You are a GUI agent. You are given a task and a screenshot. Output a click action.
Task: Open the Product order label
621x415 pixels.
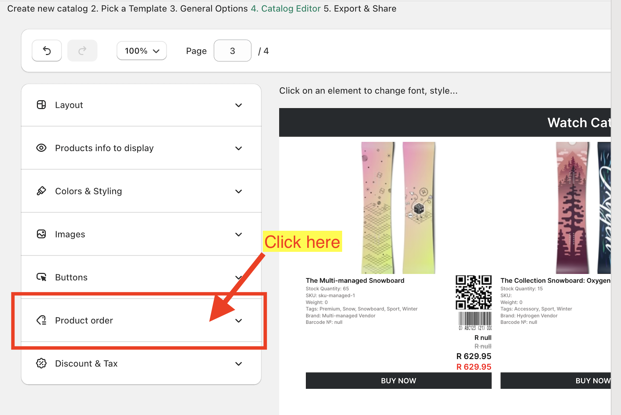pyautogui.click(x=84, y=321)
